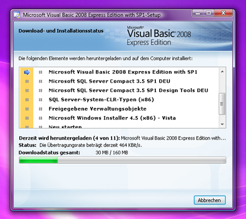
Task: Click gray pause icon beside SQL Server Compact 3.5 SP1 DEU
Action: [x=40, y=82]
